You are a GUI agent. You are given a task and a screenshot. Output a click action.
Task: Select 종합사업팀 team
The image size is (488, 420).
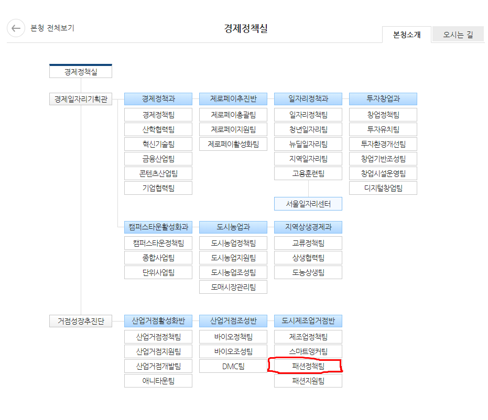point(158,258)
